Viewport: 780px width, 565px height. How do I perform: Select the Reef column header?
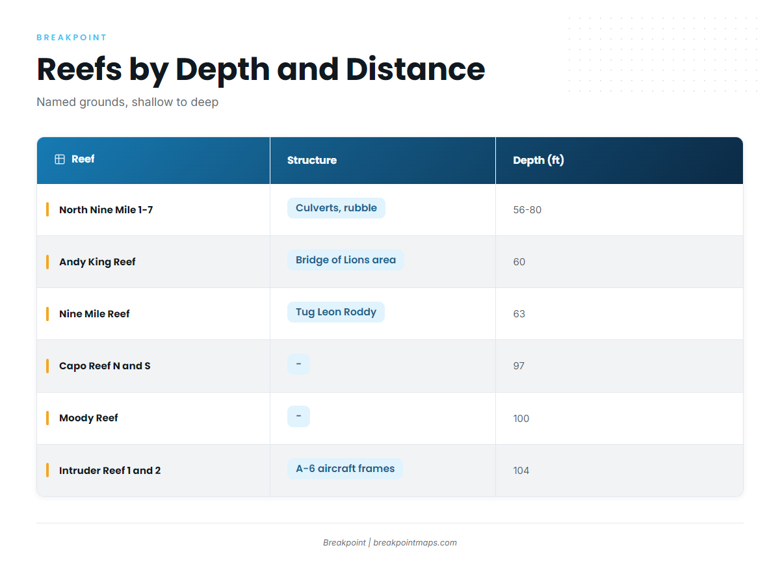click(x=153, y=161)
